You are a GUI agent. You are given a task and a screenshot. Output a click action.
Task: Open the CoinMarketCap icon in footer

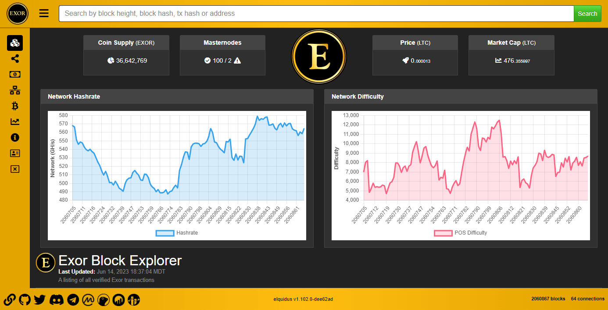[88, 300]
